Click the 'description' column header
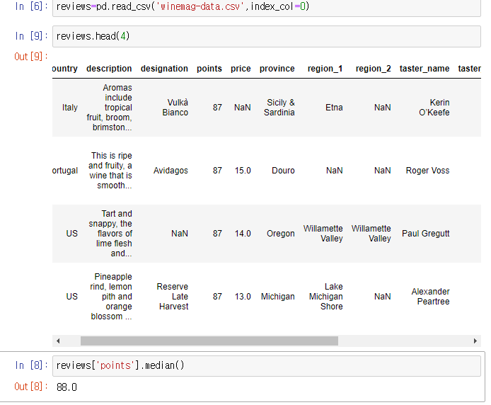Viewport: 491px width, 405px height. tap(109, 69)
